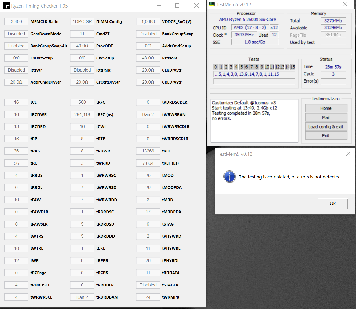Open the Home button in TestMem5
Screen dimensions: 356x309
point(326,108)
